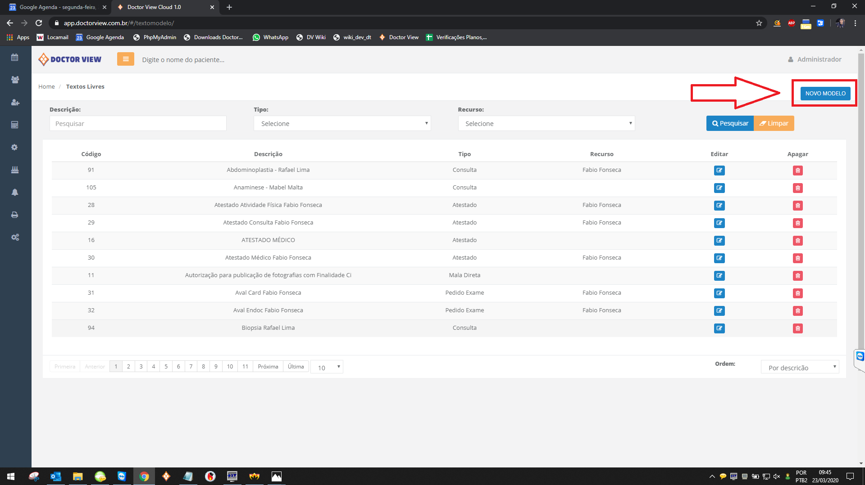Delete the ATESTADO MÉDICO entry
The width and height of the screenshot is (865, 485).
797,241
